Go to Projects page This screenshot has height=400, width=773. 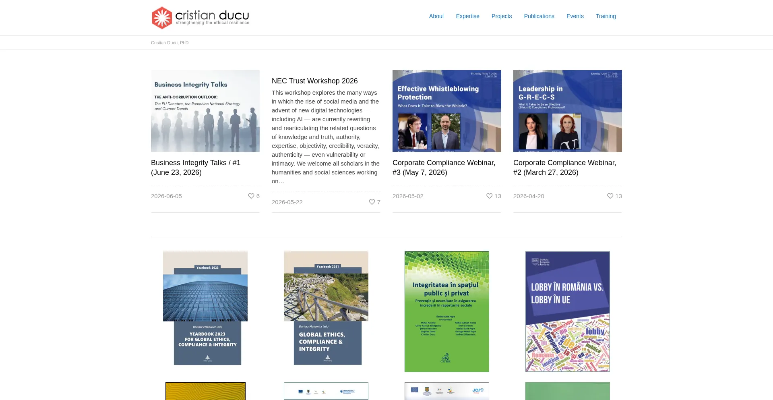click(502, 16)
